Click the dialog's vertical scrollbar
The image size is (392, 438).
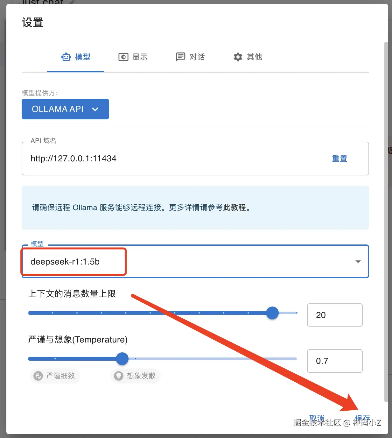(386, 222)
